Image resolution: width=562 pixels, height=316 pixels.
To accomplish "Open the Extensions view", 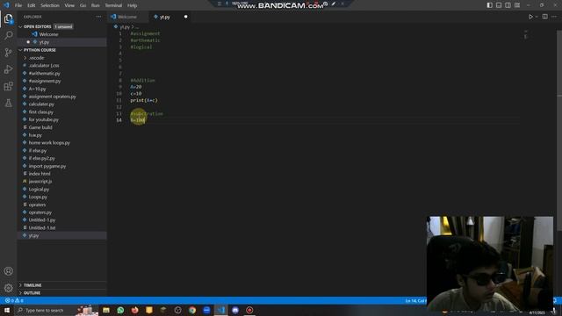I will (8, 86).
